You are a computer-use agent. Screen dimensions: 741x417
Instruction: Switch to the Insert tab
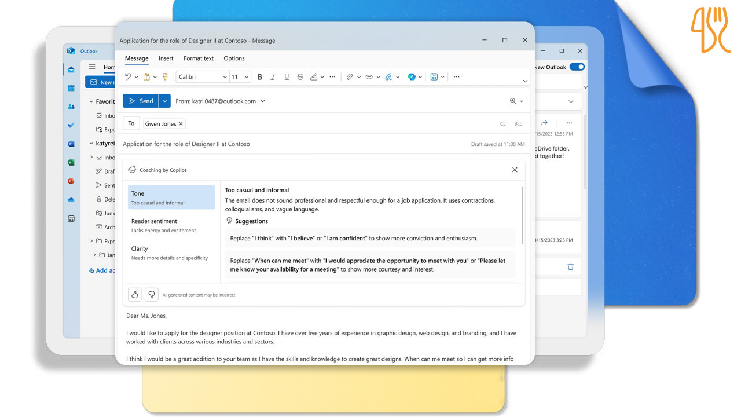[x=166, y=58]
